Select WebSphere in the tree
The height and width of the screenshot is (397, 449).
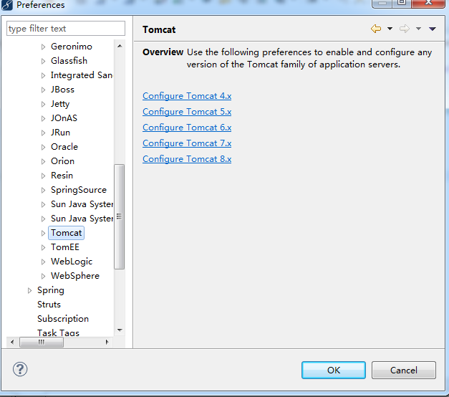(x=75, y=276)
